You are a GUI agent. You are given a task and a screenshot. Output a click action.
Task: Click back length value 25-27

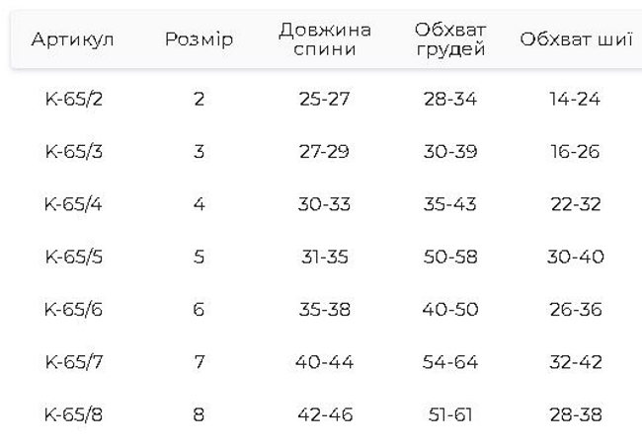point(325,100)
